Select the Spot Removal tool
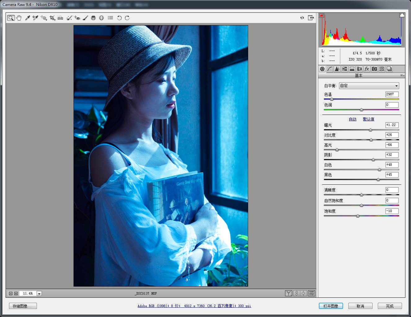 pyautogui.click(x=69, y=18)
